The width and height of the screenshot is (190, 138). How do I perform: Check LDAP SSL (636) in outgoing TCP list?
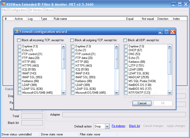(x=73, y=89)
